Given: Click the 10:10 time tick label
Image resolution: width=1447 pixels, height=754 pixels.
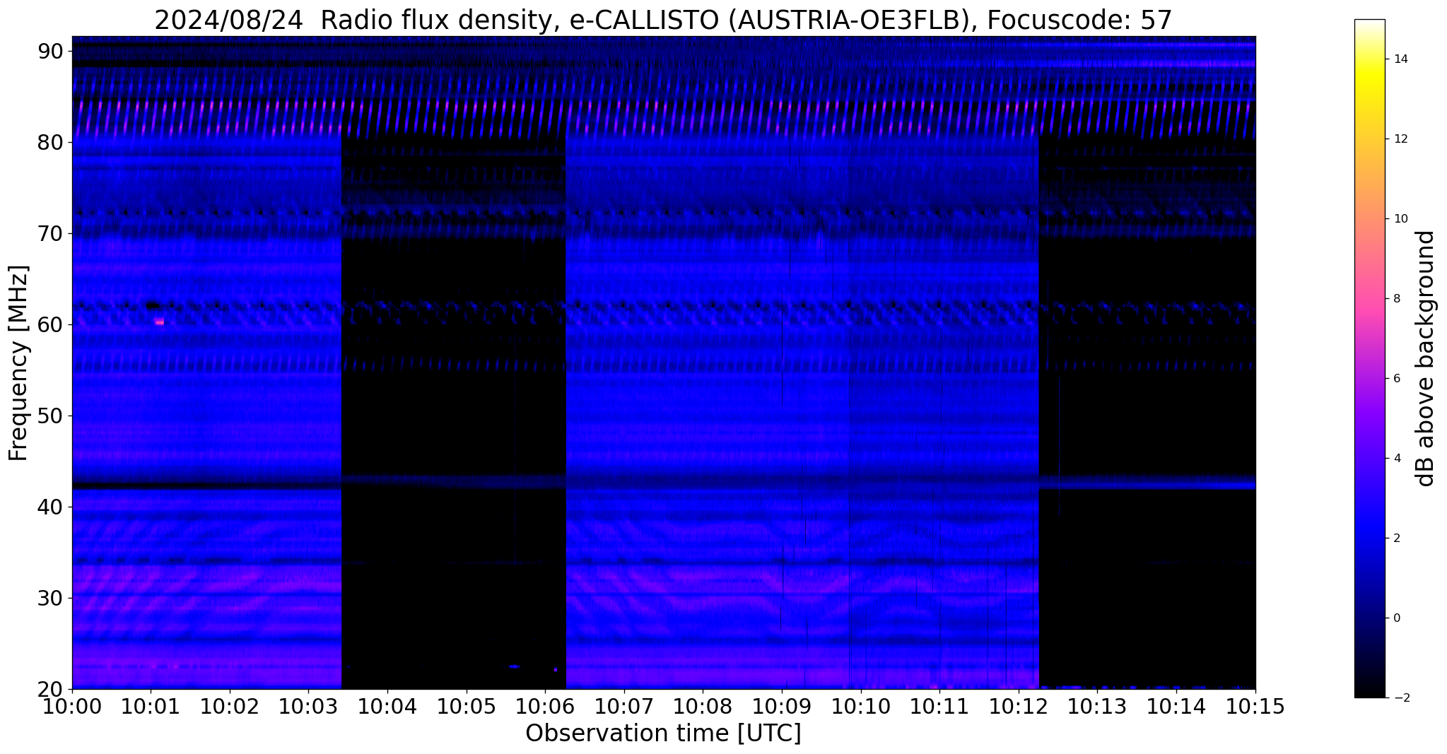Looking at the screenshot, I should point(861,706).
